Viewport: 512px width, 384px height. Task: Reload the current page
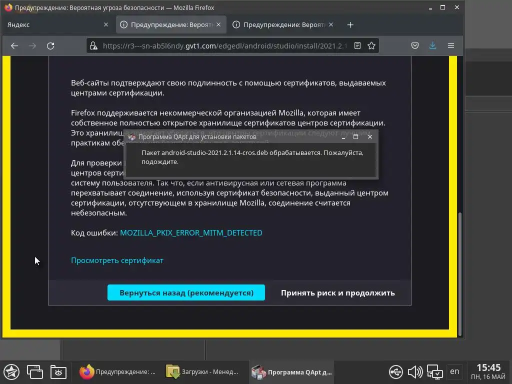point(50,45)
